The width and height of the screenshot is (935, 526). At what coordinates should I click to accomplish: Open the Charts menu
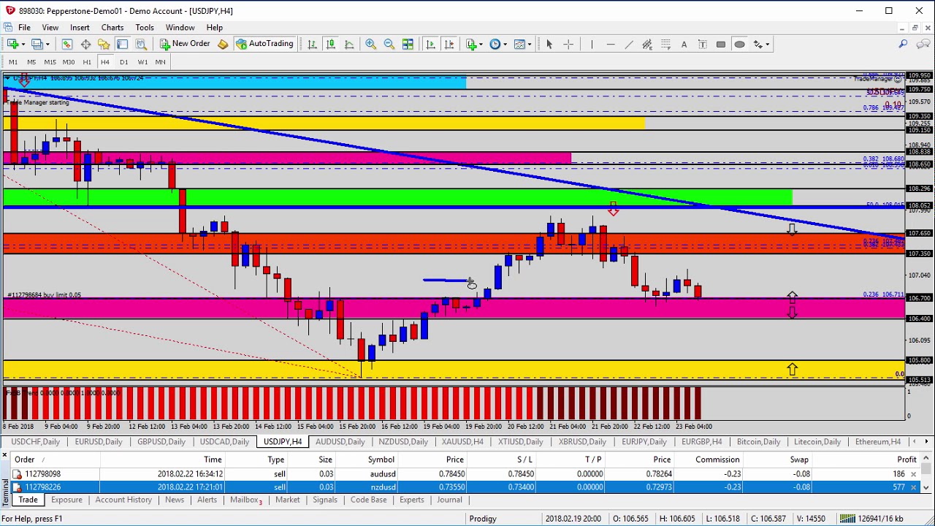pyautogui.click(x=112, y=27)
